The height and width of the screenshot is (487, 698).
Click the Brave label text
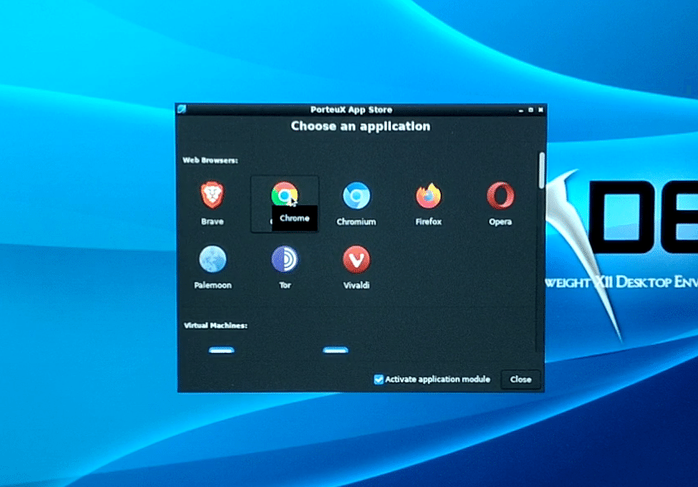(212, 222)
